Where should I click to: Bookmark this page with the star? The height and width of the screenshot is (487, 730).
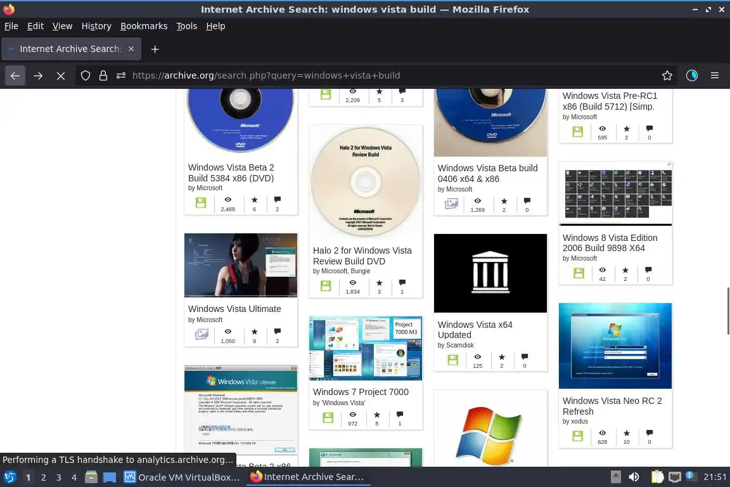click(x=667, y=75)
